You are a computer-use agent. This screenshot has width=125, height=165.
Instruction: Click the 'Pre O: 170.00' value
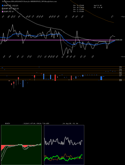tap(78, 5)
